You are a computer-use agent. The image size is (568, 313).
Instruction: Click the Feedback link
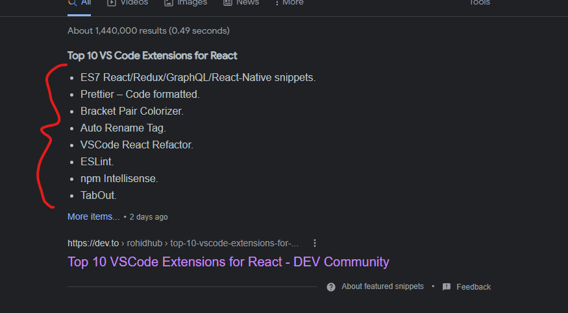click(x=473, y=287)
